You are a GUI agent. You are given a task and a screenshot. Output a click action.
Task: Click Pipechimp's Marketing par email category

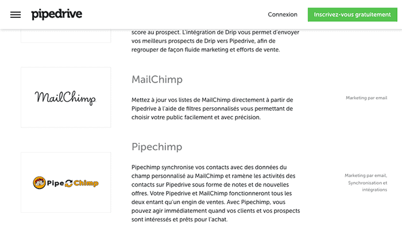click(x=366, y=176)
